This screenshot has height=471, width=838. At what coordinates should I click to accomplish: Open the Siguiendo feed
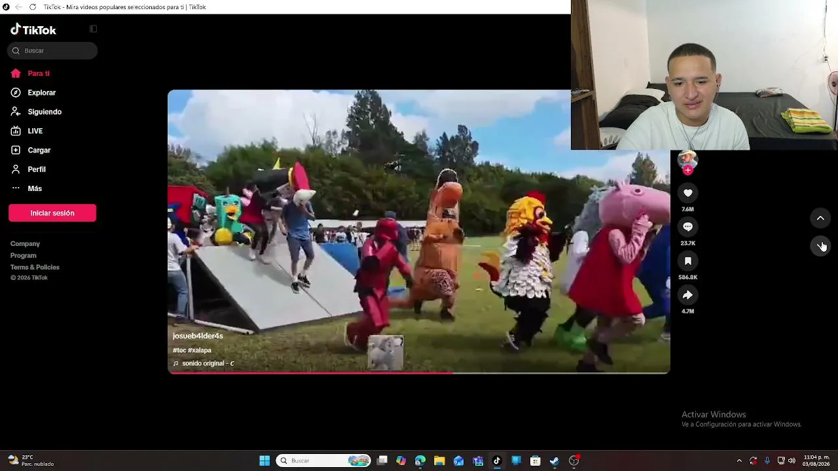tap(37, 112)
